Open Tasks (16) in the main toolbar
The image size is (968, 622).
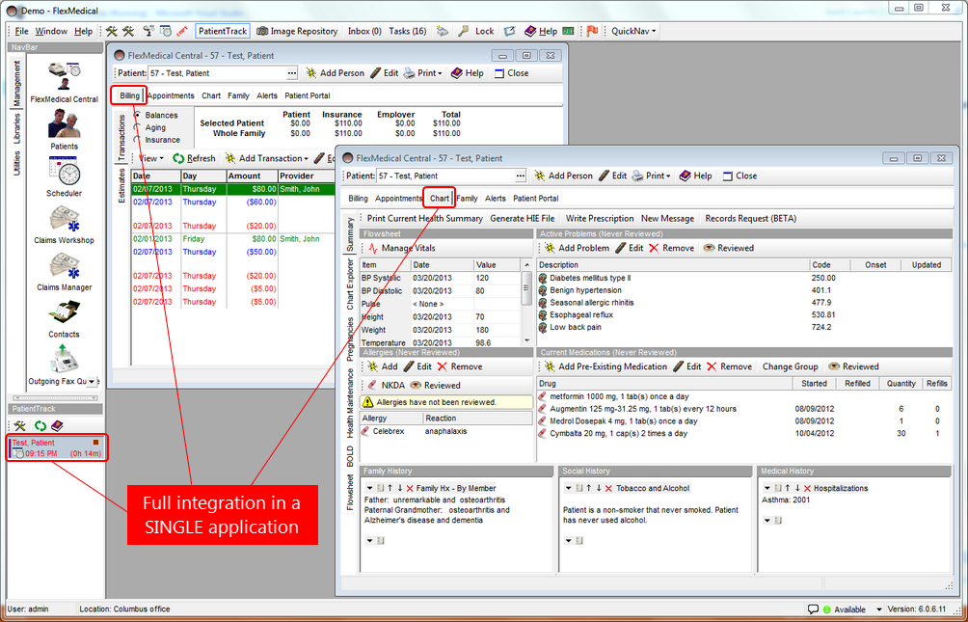click(408, 31)
